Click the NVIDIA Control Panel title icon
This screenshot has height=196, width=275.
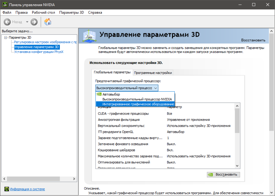(5, 5)
